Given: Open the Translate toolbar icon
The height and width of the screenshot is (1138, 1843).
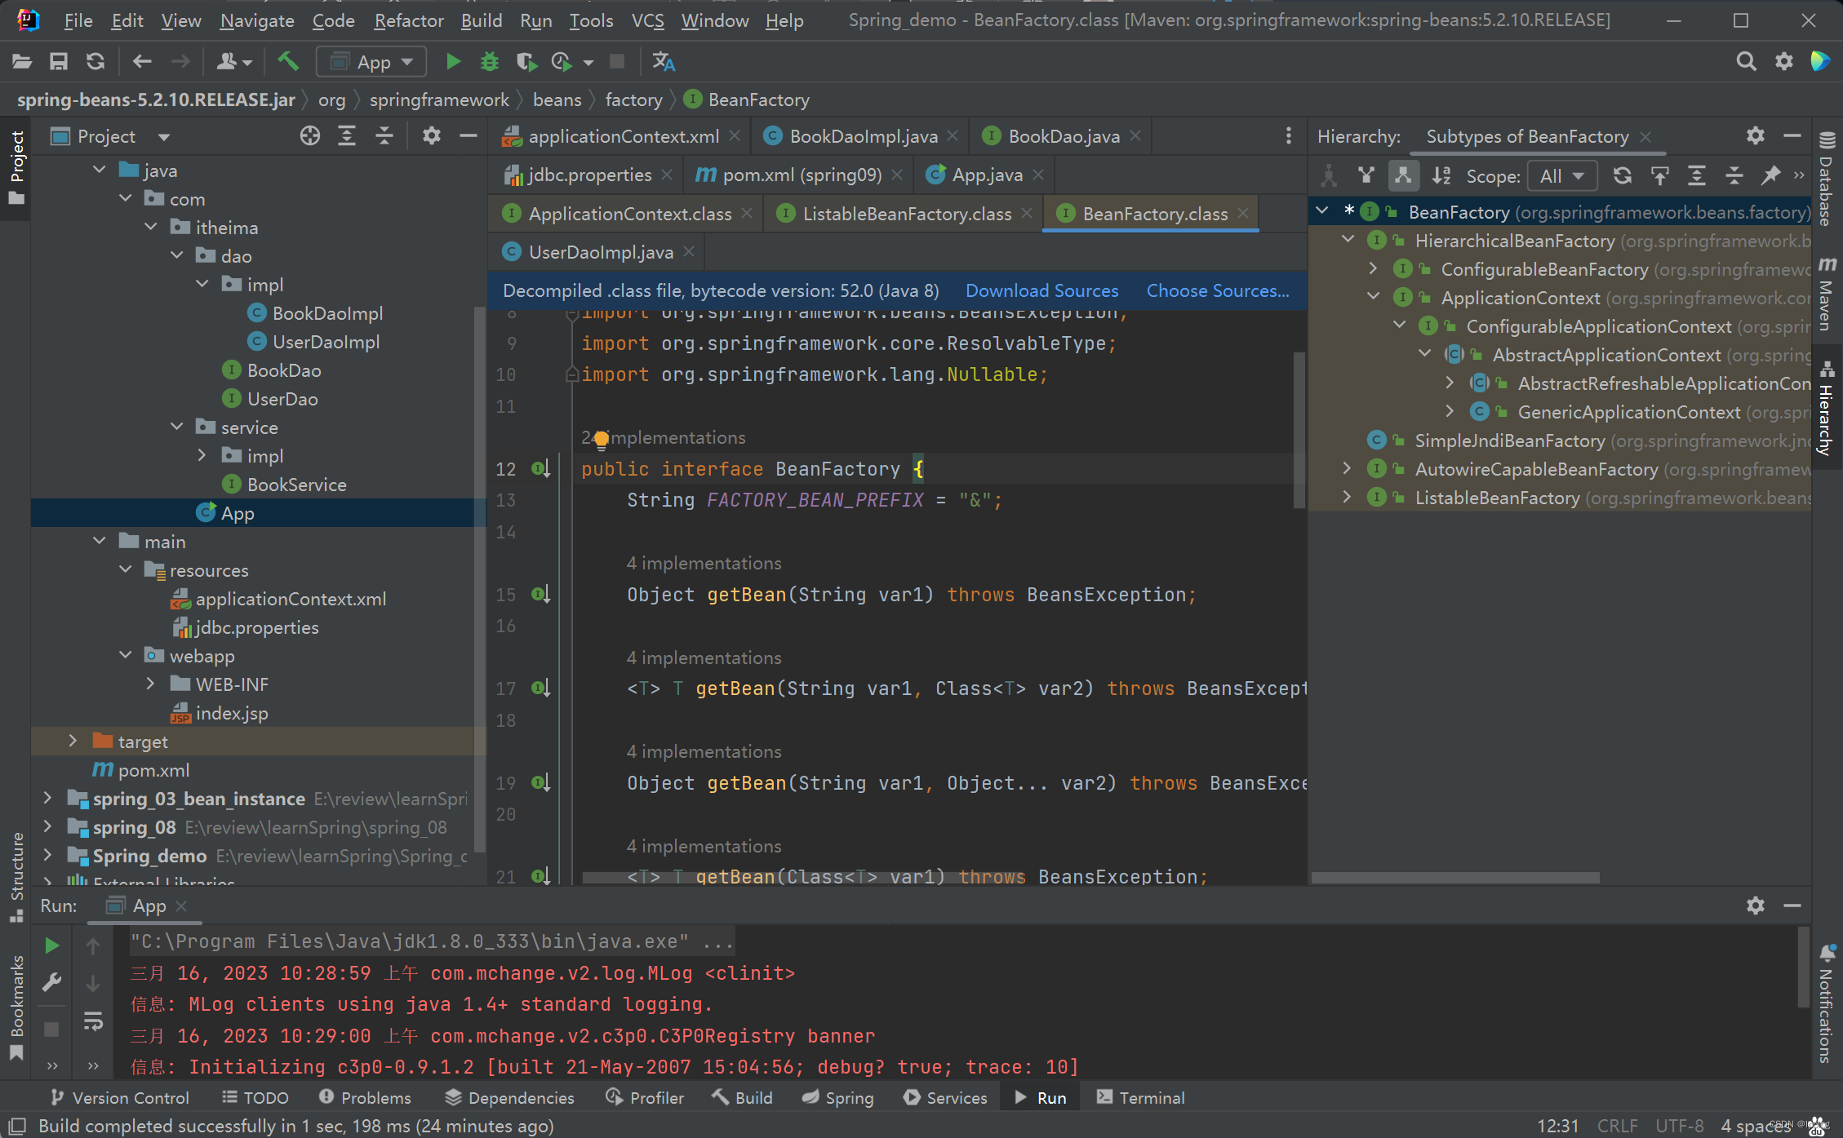Looking at the screenshot, I should point(664,62).
